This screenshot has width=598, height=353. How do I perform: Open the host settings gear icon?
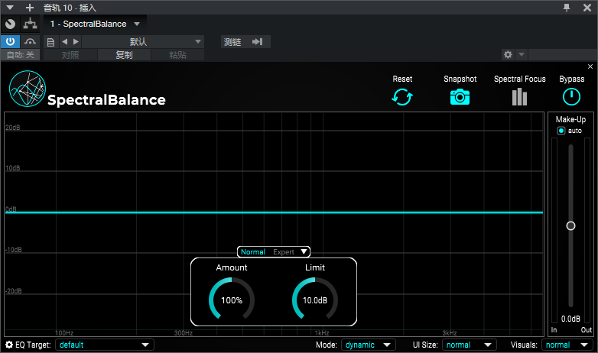(x=508, y=54)
